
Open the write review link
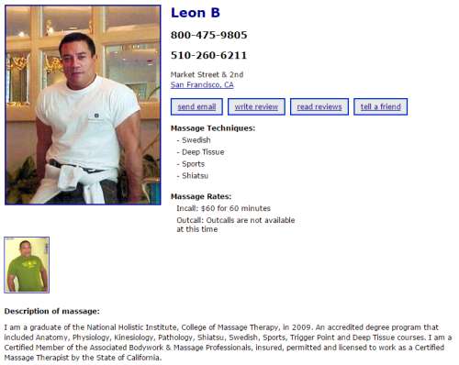(256, 107)
